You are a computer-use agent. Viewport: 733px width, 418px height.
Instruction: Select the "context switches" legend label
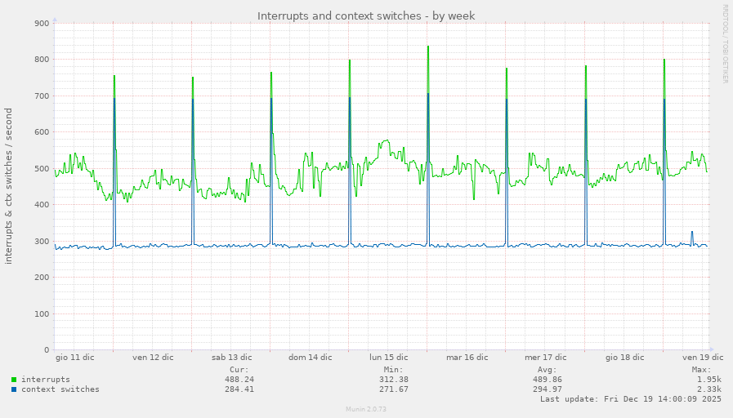tap(60, 389)
